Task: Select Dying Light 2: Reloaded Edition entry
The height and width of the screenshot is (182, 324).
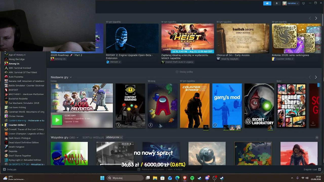Action: coord(25,160)
